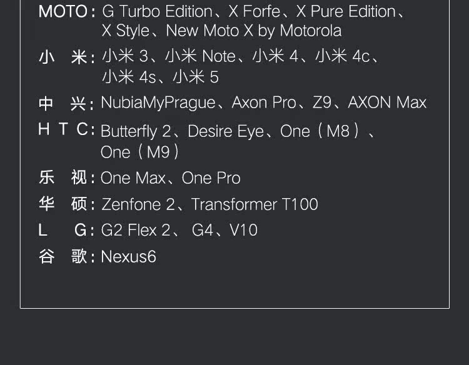Click the V10 model under LG
469x365 pixels.
[244, 230]
